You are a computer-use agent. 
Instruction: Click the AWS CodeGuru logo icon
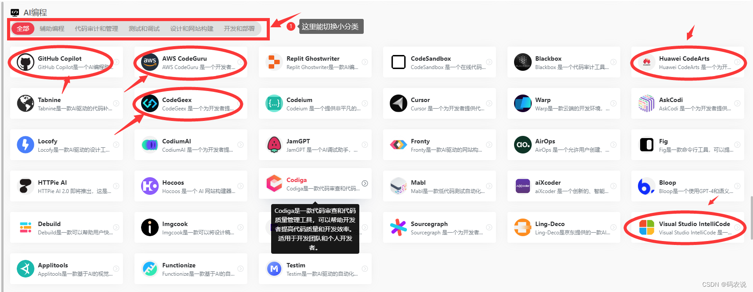coord(150,62)
